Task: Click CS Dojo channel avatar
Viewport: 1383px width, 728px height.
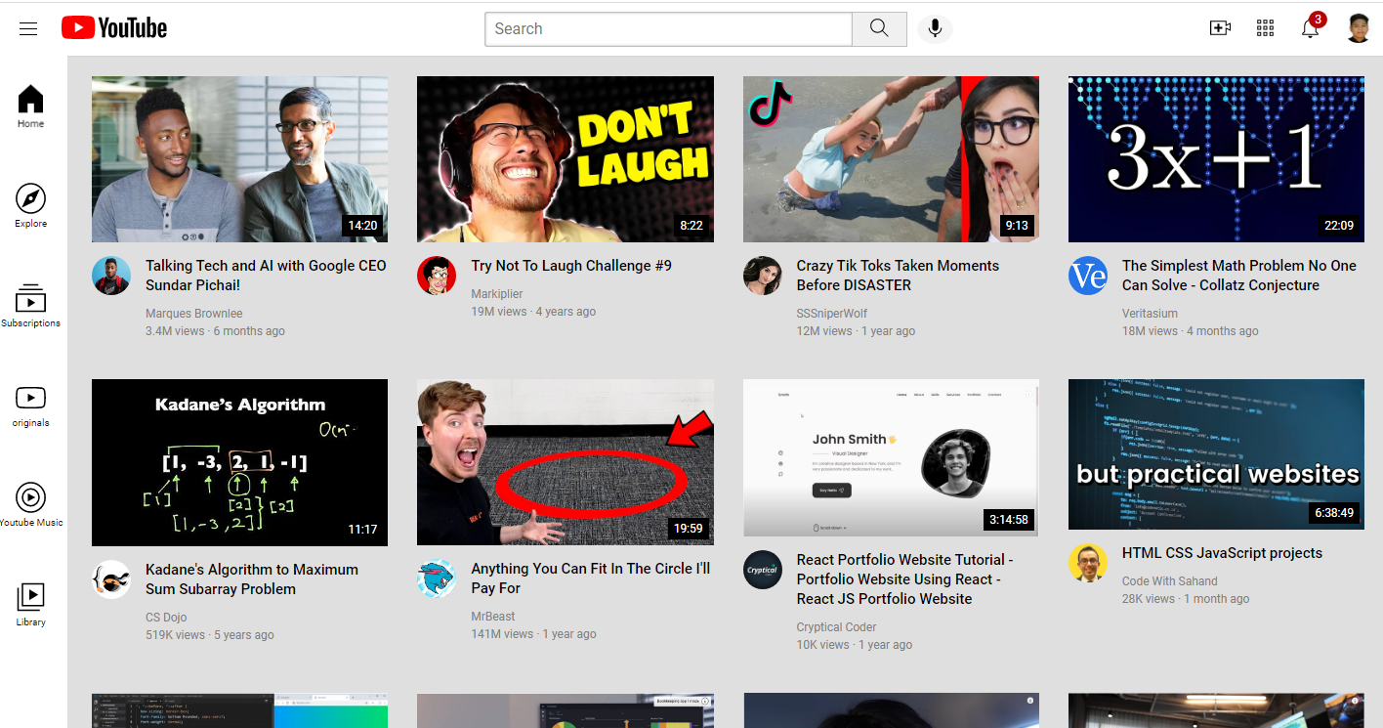Action: [x=111, y=579]
